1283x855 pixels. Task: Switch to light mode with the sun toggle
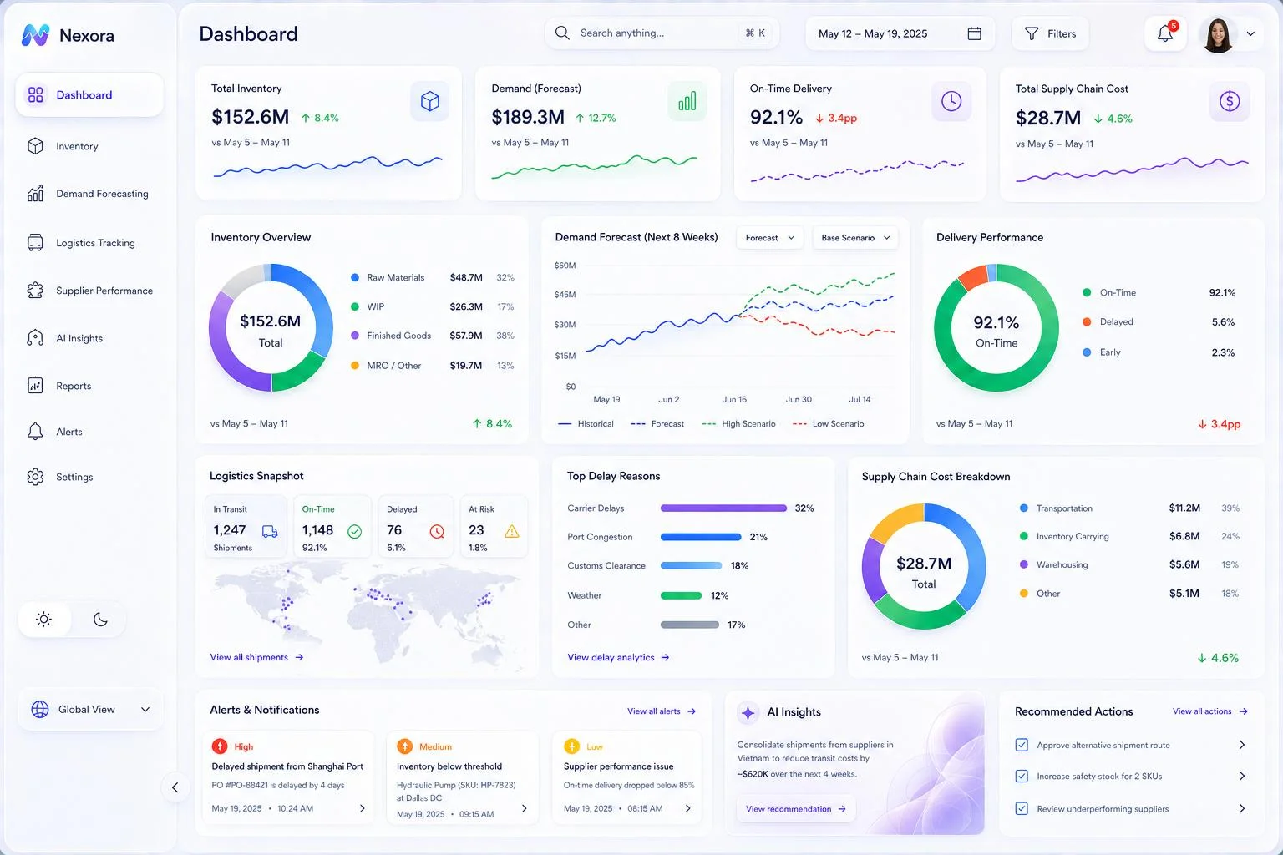pos(44,620)
